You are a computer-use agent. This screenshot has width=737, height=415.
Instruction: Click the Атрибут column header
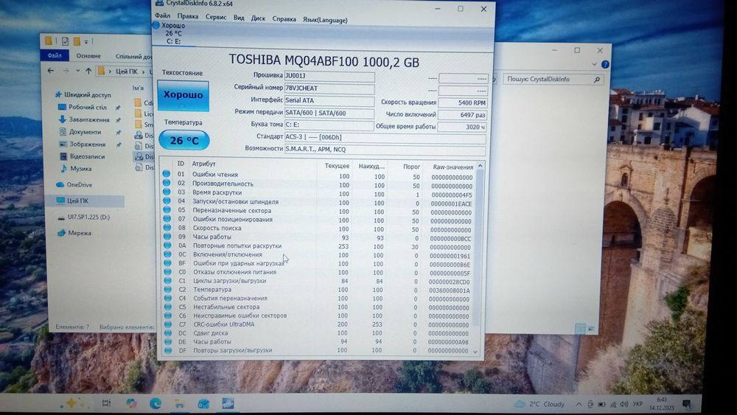coord(203,164)
